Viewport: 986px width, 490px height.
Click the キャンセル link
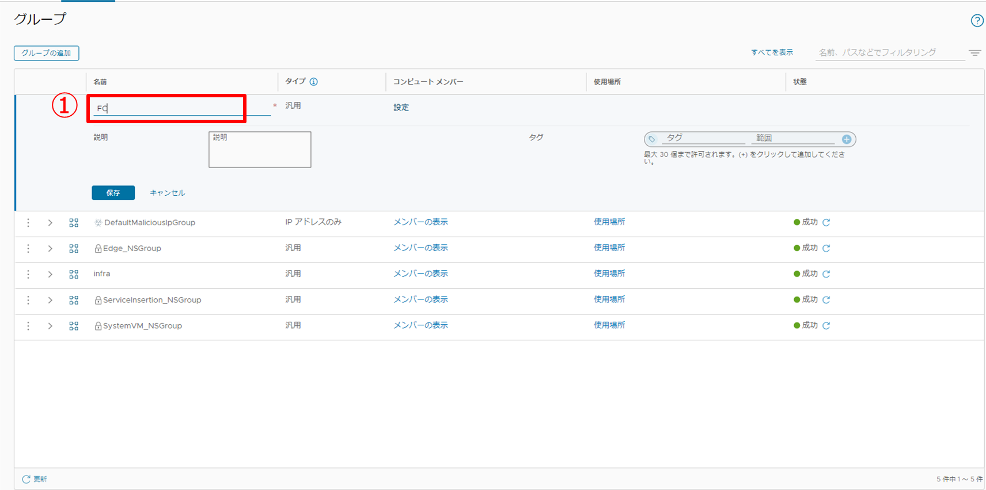pos(167,193)
